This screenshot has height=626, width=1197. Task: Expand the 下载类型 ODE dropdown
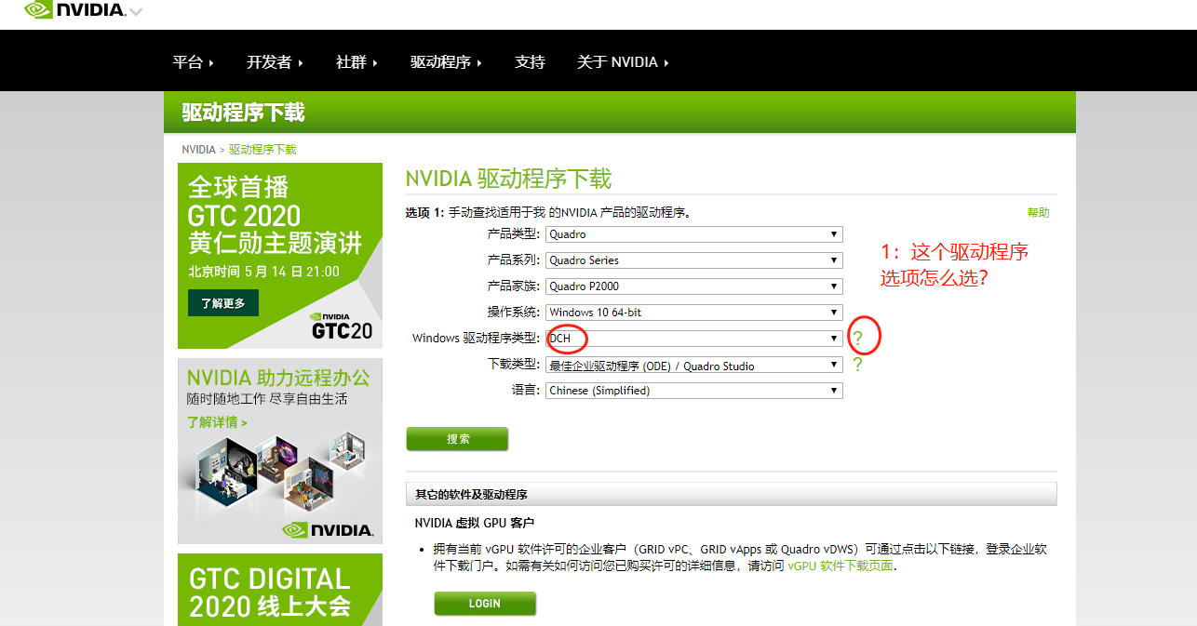[x=694, y=366]
